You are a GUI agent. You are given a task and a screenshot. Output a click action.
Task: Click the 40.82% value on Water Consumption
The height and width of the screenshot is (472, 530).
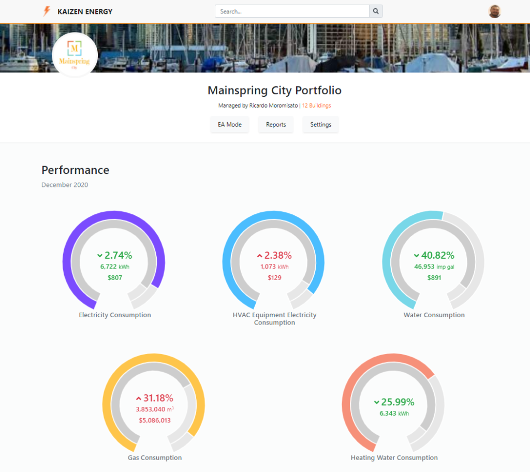[437, 255]
